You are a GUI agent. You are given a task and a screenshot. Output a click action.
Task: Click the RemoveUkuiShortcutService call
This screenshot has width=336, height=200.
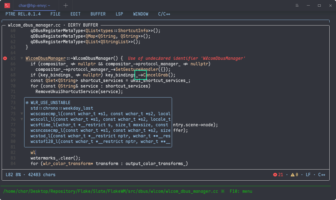(79, 92)
